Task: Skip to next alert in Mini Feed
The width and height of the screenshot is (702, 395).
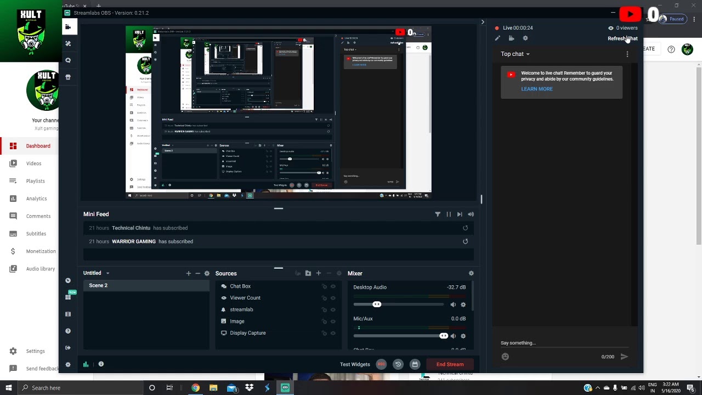Action: coord(460,215)
